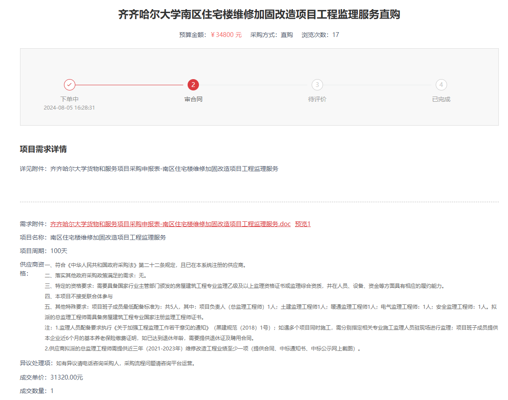Viewport: 508px width, 400px height.
Task: Click the 浏览次数 view count
Action: (x=320, y=35)
